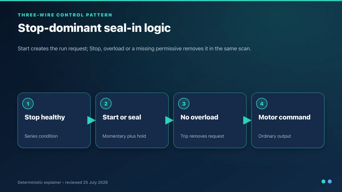Screen dimensions: 342x192
Task: Click the Three-Wire Control Pattern label
Action: [x=65, y=15]
